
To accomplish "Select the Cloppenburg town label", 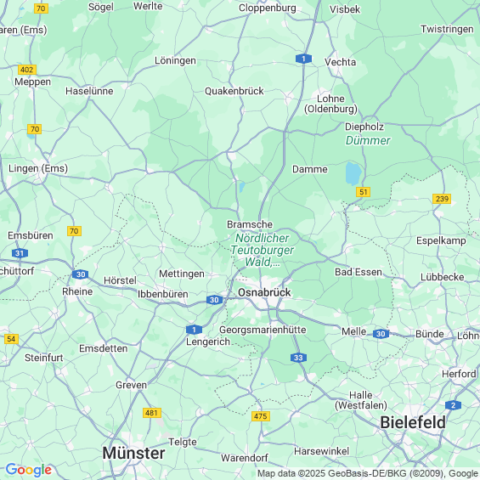I will (268, 8).
